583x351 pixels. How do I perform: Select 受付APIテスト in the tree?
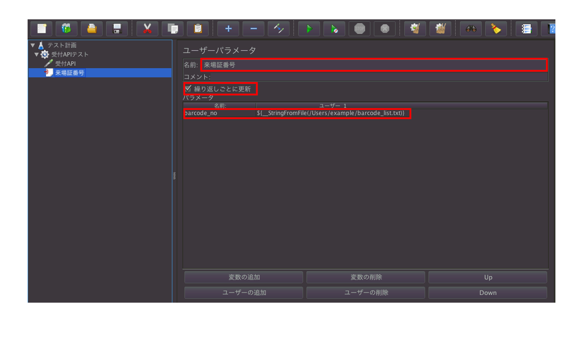point(70,54)
